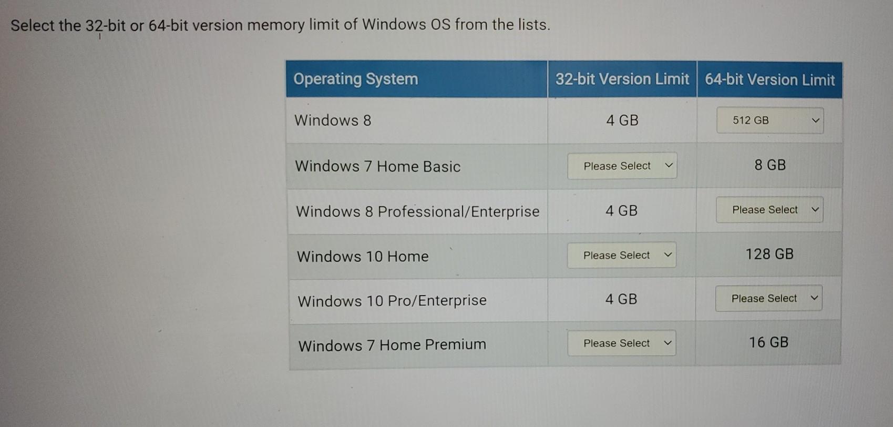Expand the Windows 10 Pro/Enterprise 64-bit dropdown
This screenshot has height=427, width=893.
click(769, 298)
